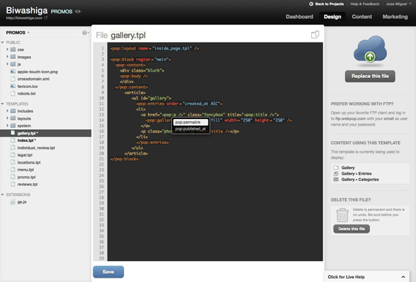Expand the layouts folder arrow
Viewport: 416px width, 282px height.
[7, 118]
